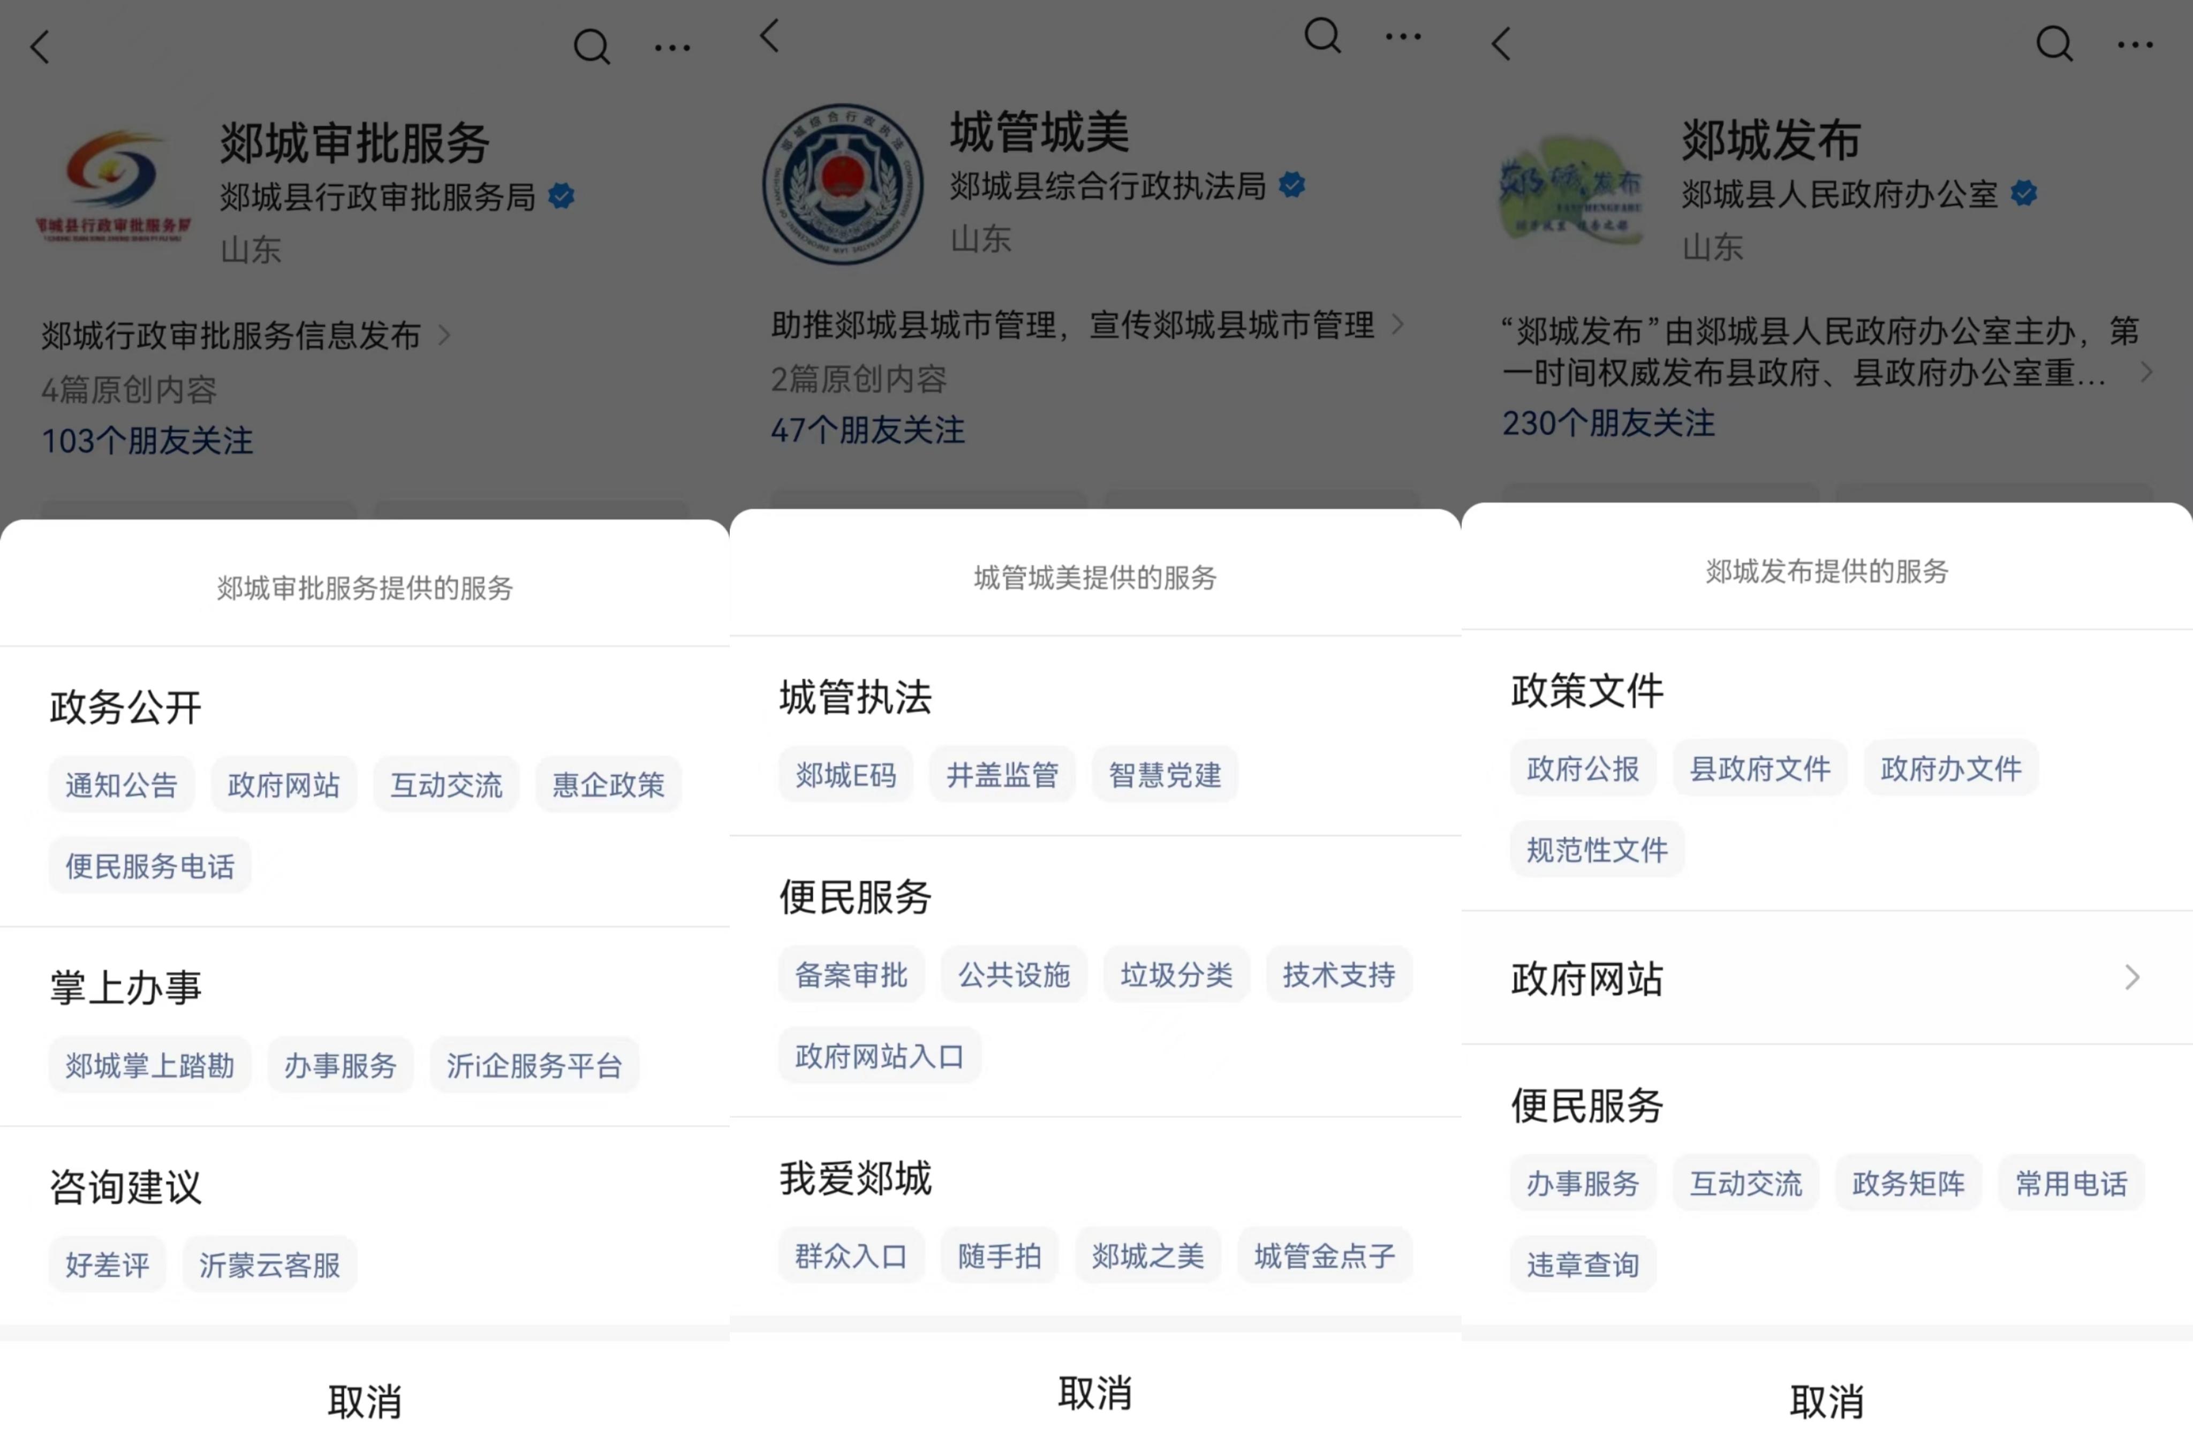2193x1445 pixels.
Task: Open 办事服务 chip in 郯城发布 便民服务
Action: pyautogui.click(x=1583, y=1183)
